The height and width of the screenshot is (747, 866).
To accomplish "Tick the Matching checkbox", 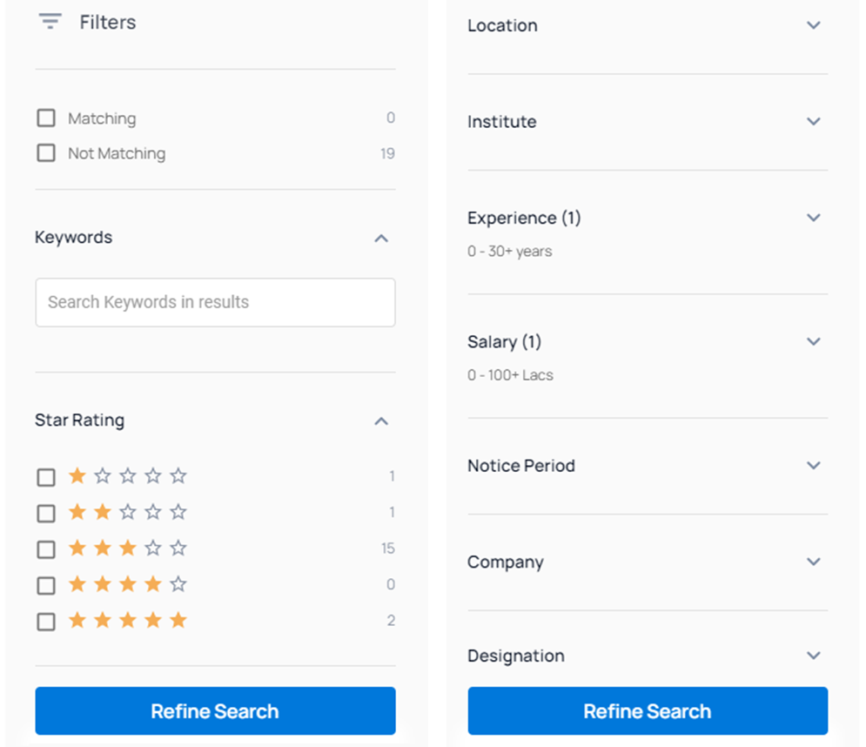I will pos(46,118).
